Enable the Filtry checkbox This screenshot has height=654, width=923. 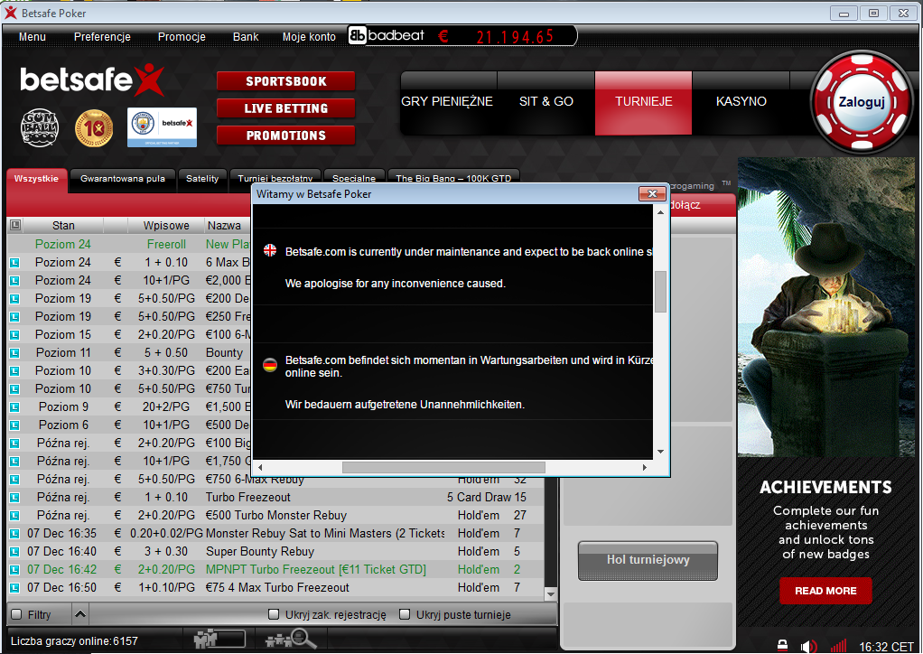(x=16, y=614)
